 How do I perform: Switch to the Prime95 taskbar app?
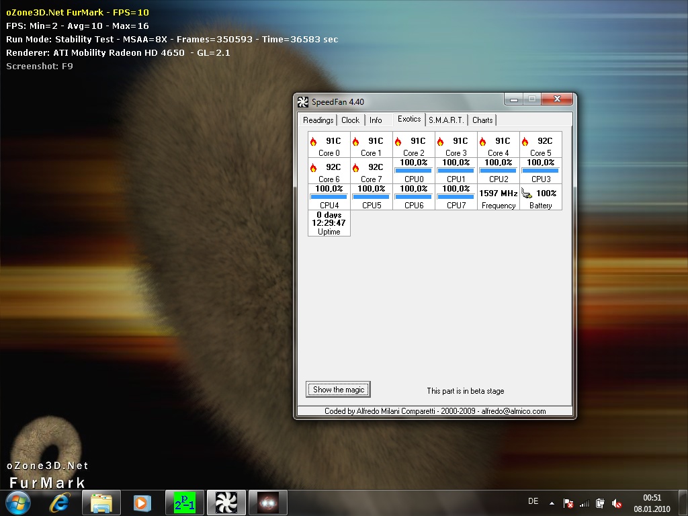(x=185, y=503)
